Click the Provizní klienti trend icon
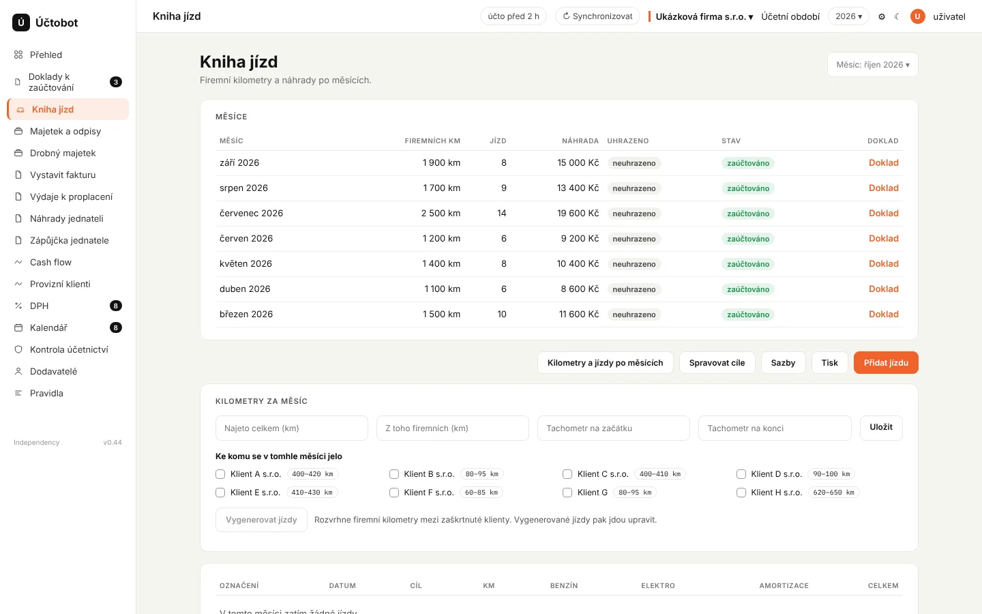The image size is (982, 614). pyautogui.click(x=18, y=284)
